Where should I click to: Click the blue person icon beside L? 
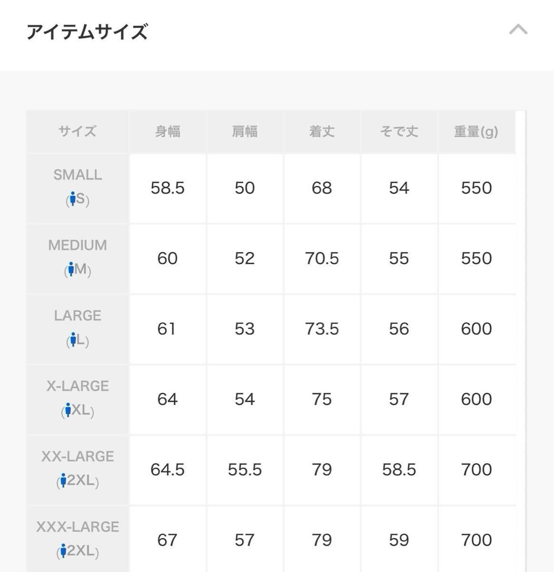pyautogui.click(x=73, y=340)
